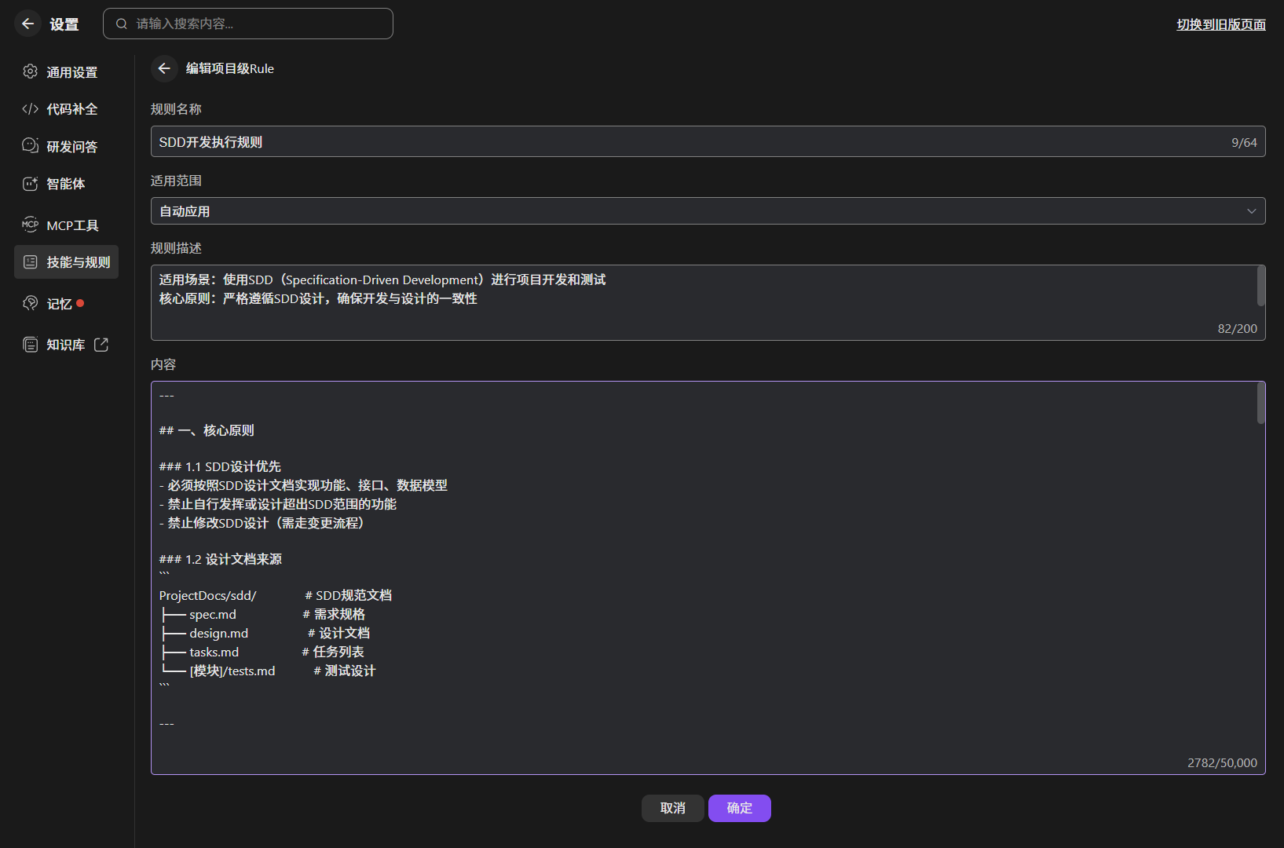
Task: Select the 智能体 sidebar entry
Action: [x=66, y=183]
